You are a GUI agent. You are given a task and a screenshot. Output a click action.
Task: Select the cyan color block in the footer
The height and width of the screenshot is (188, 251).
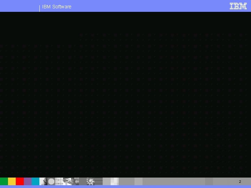click(x=36, y=181)
